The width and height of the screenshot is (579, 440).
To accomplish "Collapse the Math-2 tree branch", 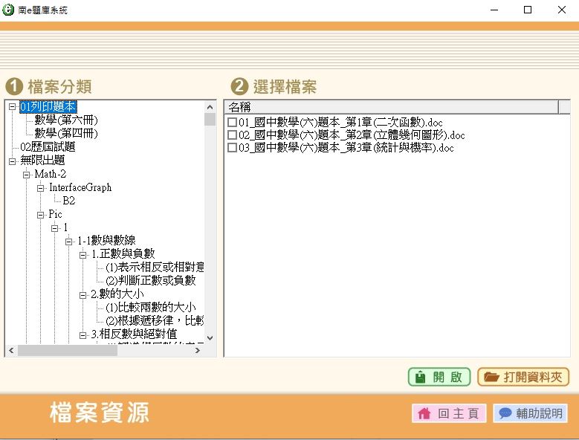I will 27,175.
